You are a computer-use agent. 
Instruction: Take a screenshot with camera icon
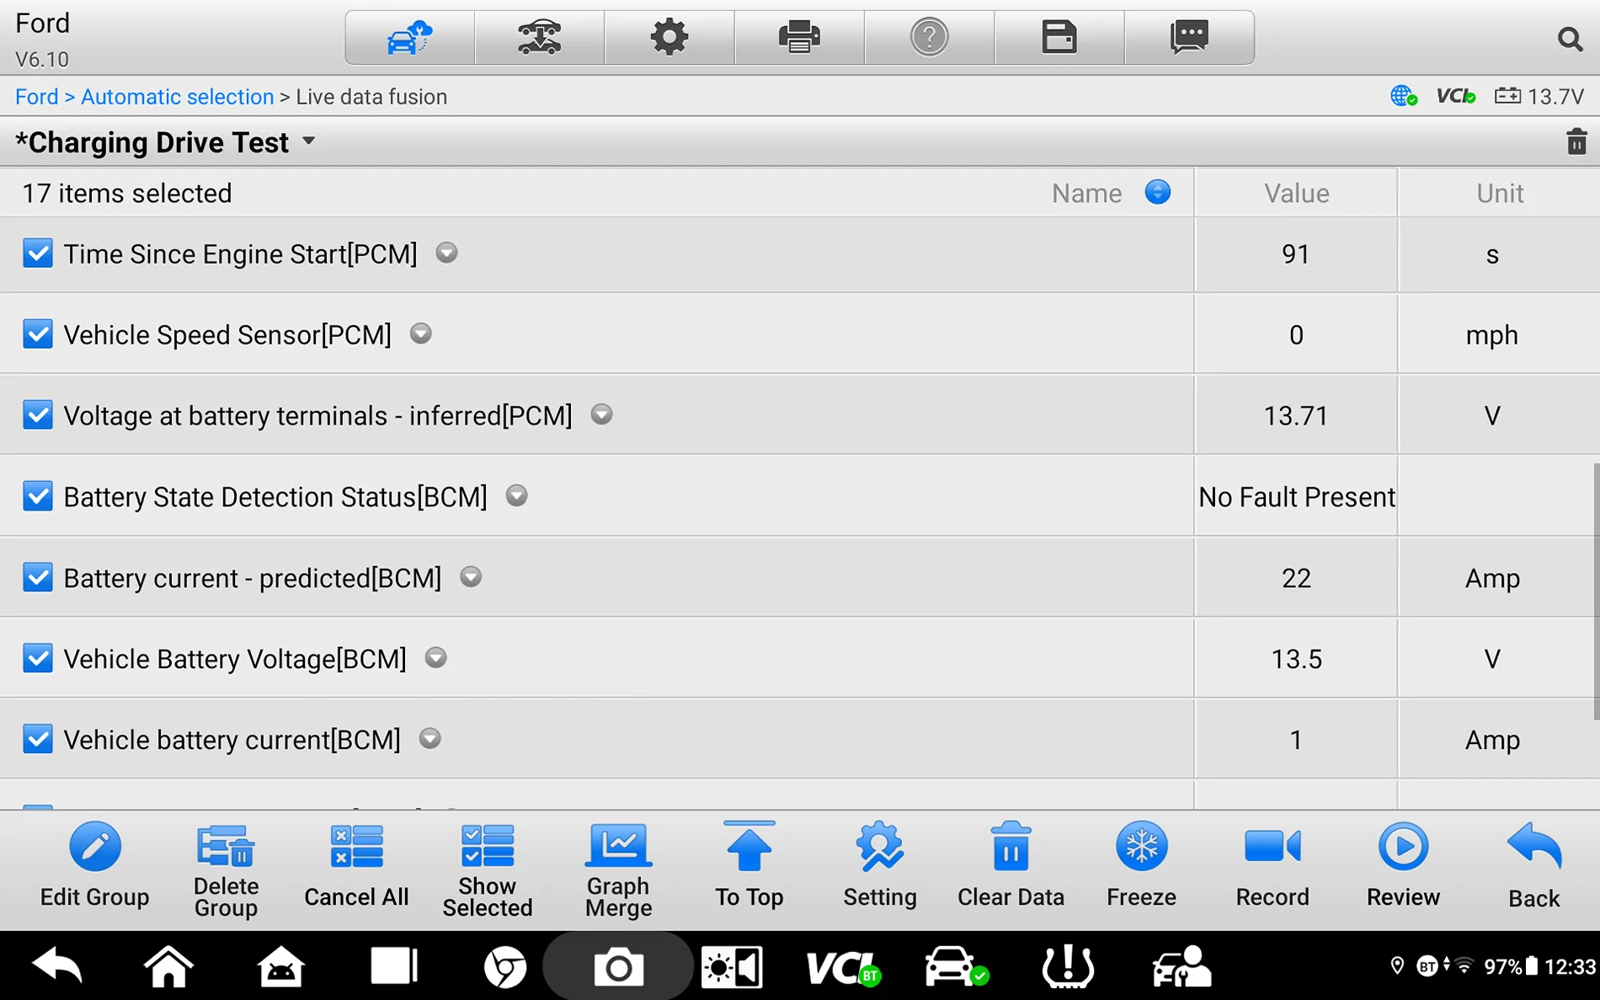[618, 967]
